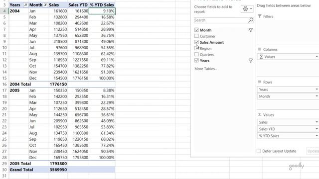Viewport: 319px width, 179px height.
Task: Click the More Tables... link
Action: [205, 69]
